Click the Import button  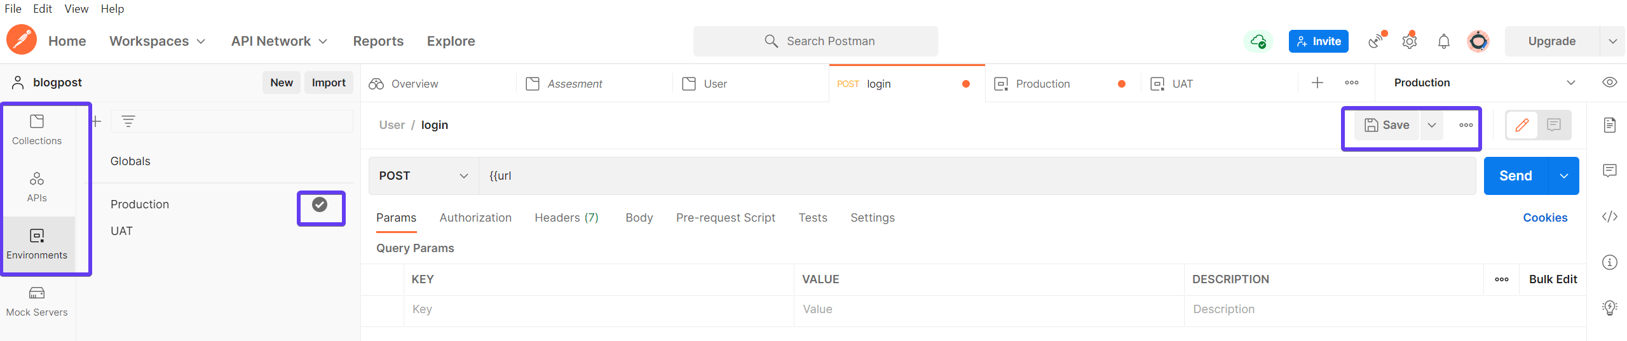tap(329, 83)
